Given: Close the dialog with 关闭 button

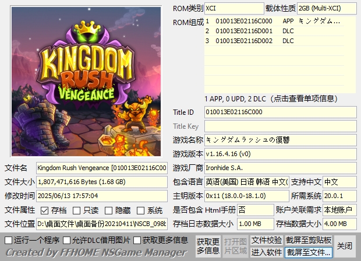Looking at the screenshot, I should (345, 246).
